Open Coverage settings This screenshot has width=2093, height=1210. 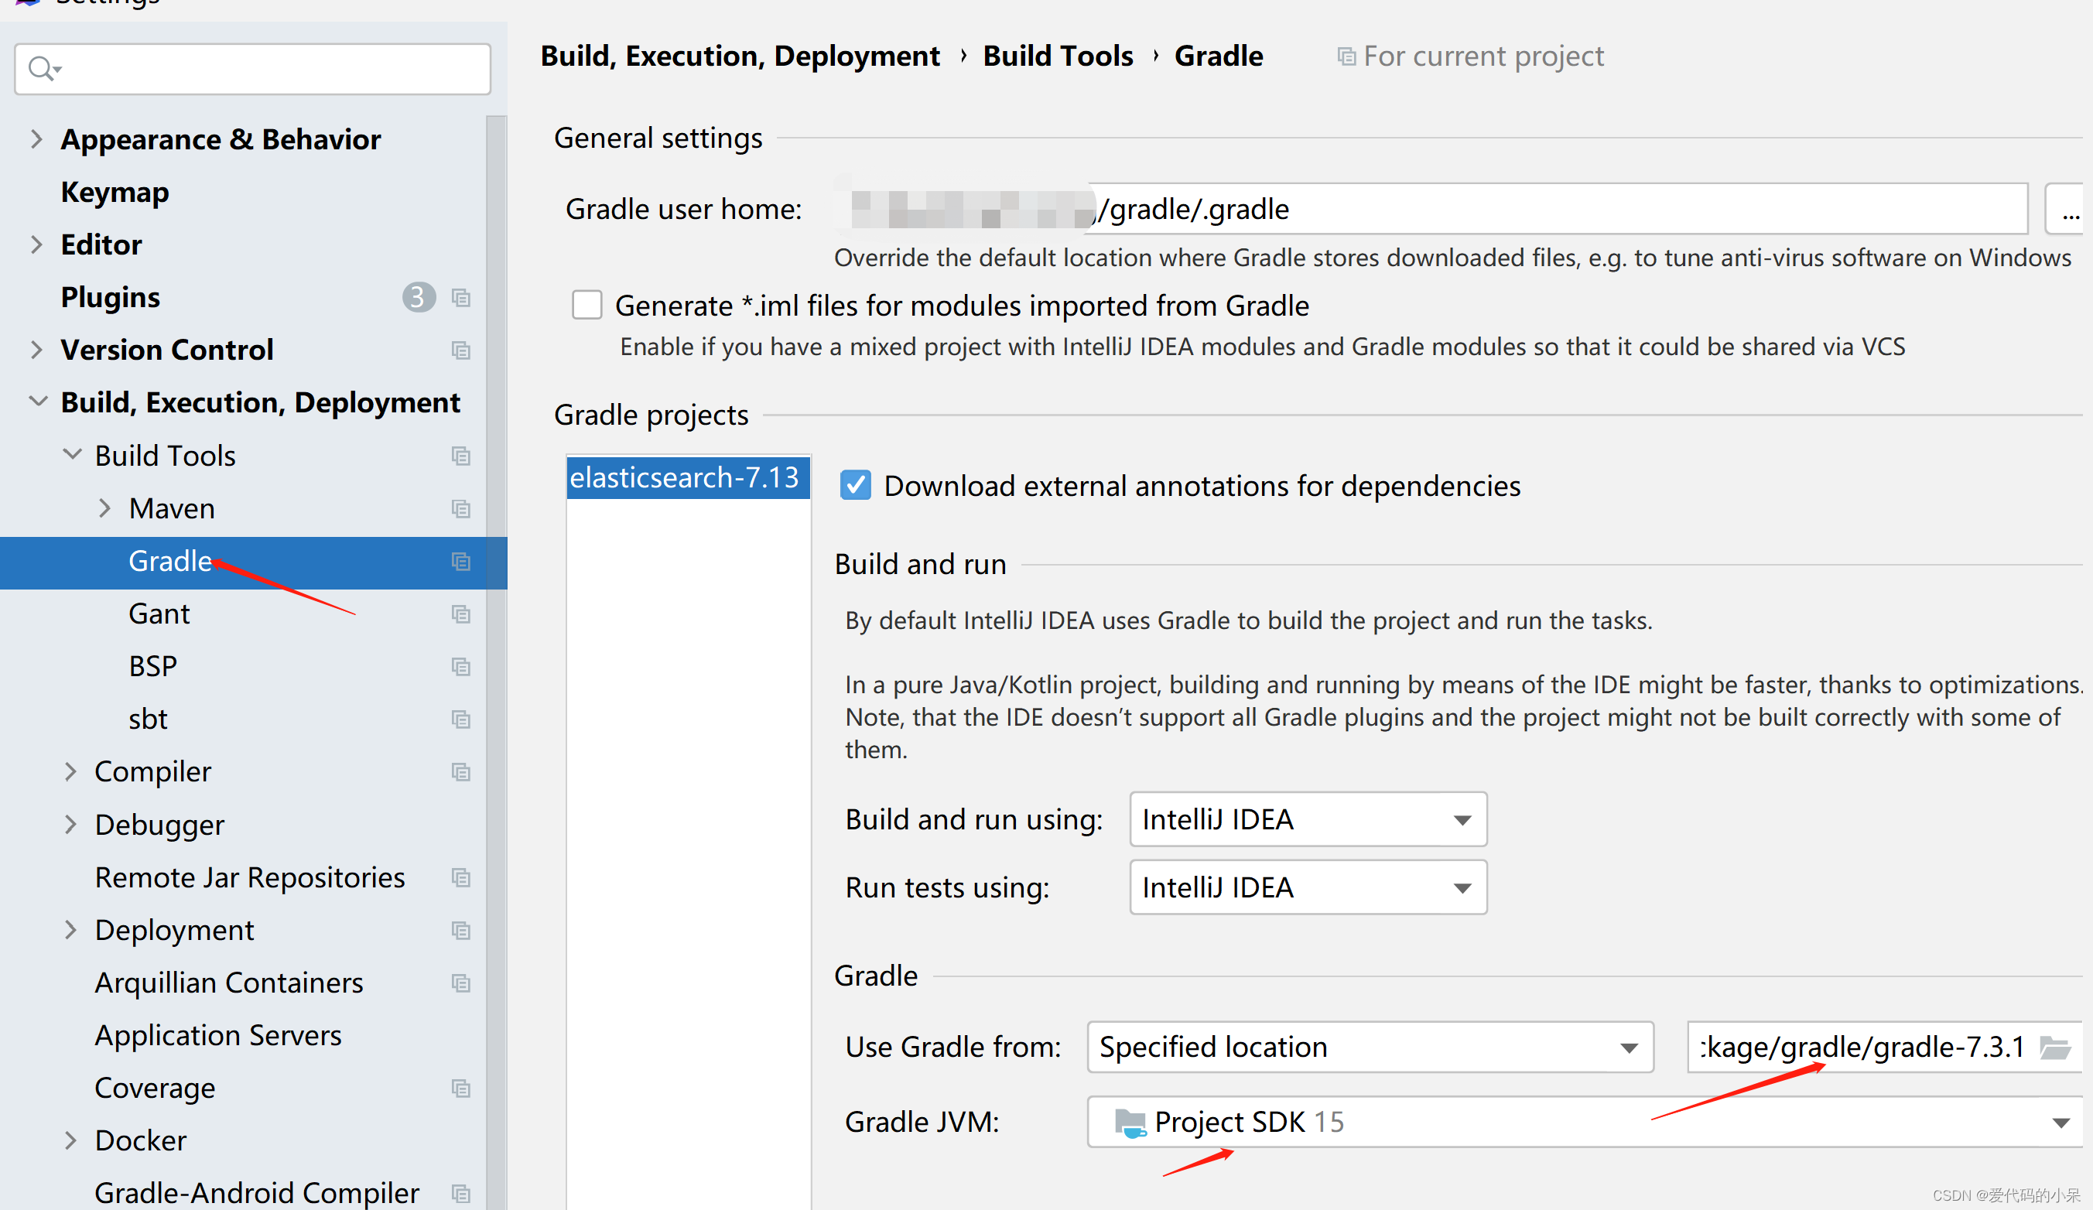[156, 1088]
